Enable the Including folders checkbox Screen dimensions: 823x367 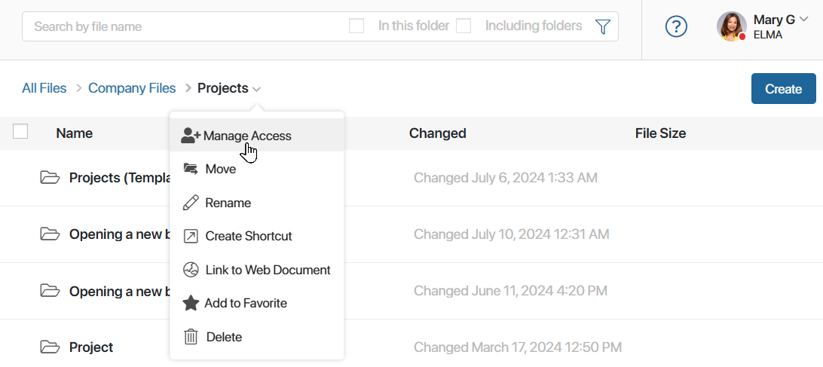pyautogui.click(x=464, y=26)
